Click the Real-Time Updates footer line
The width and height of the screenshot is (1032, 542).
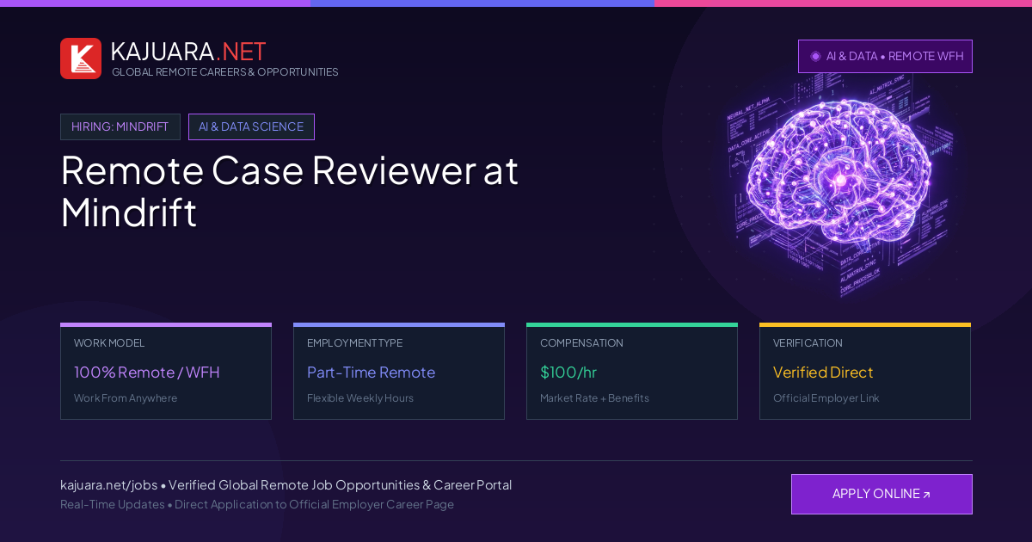[x=257, y=504]
